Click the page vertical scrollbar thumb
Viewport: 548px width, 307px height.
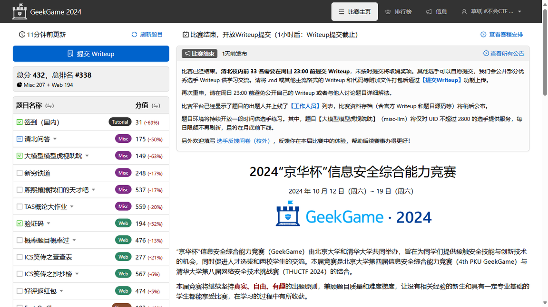(x=545, y=52)
